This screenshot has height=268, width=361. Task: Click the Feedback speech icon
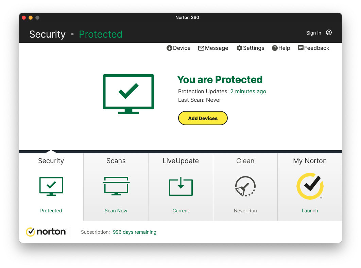click(300, 48)
